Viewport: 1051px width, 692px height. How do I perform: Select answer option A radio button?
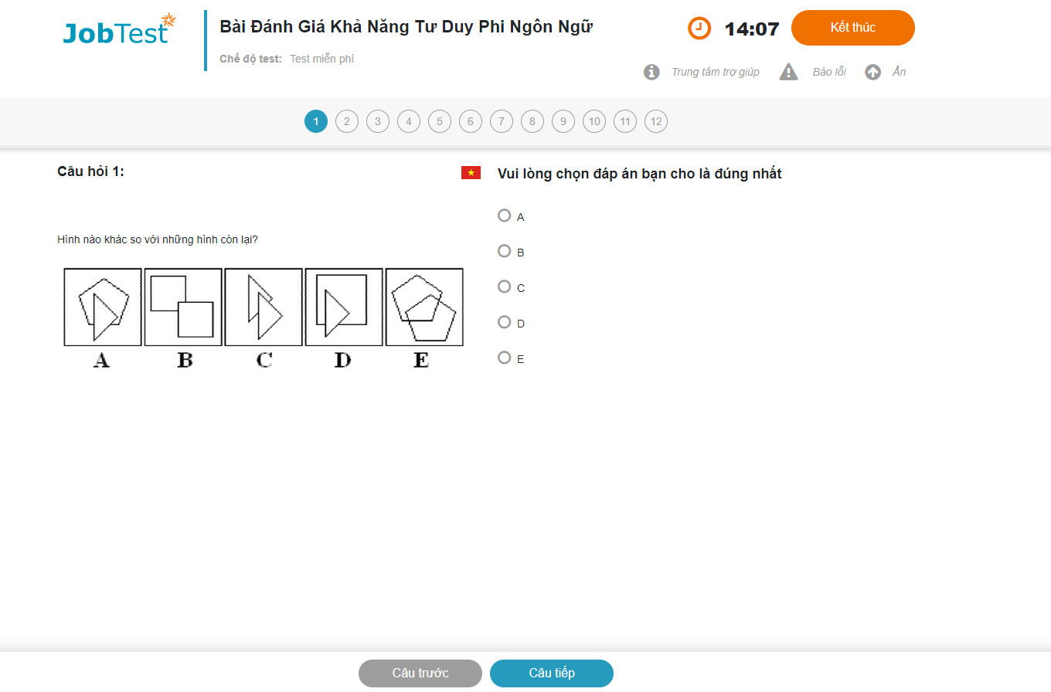(505, 215)
